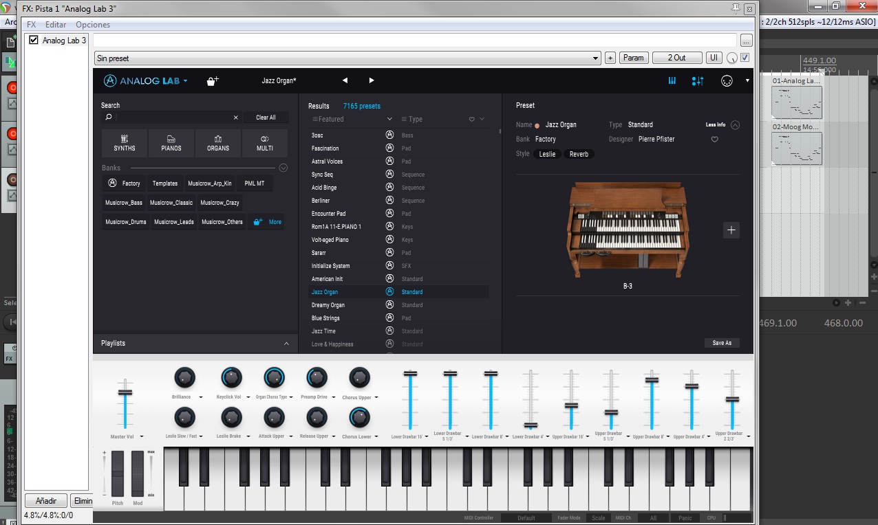Open the Opciones menu

pos(93,25)
